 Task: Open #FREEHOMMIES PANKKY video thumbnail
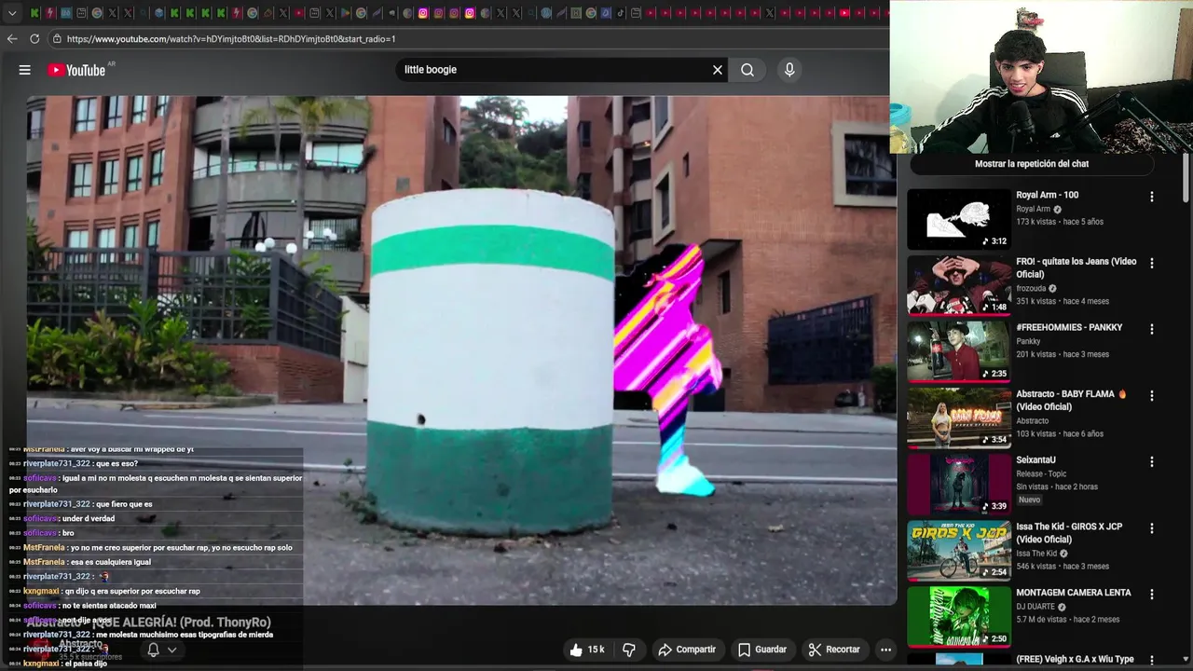point(959,351)
